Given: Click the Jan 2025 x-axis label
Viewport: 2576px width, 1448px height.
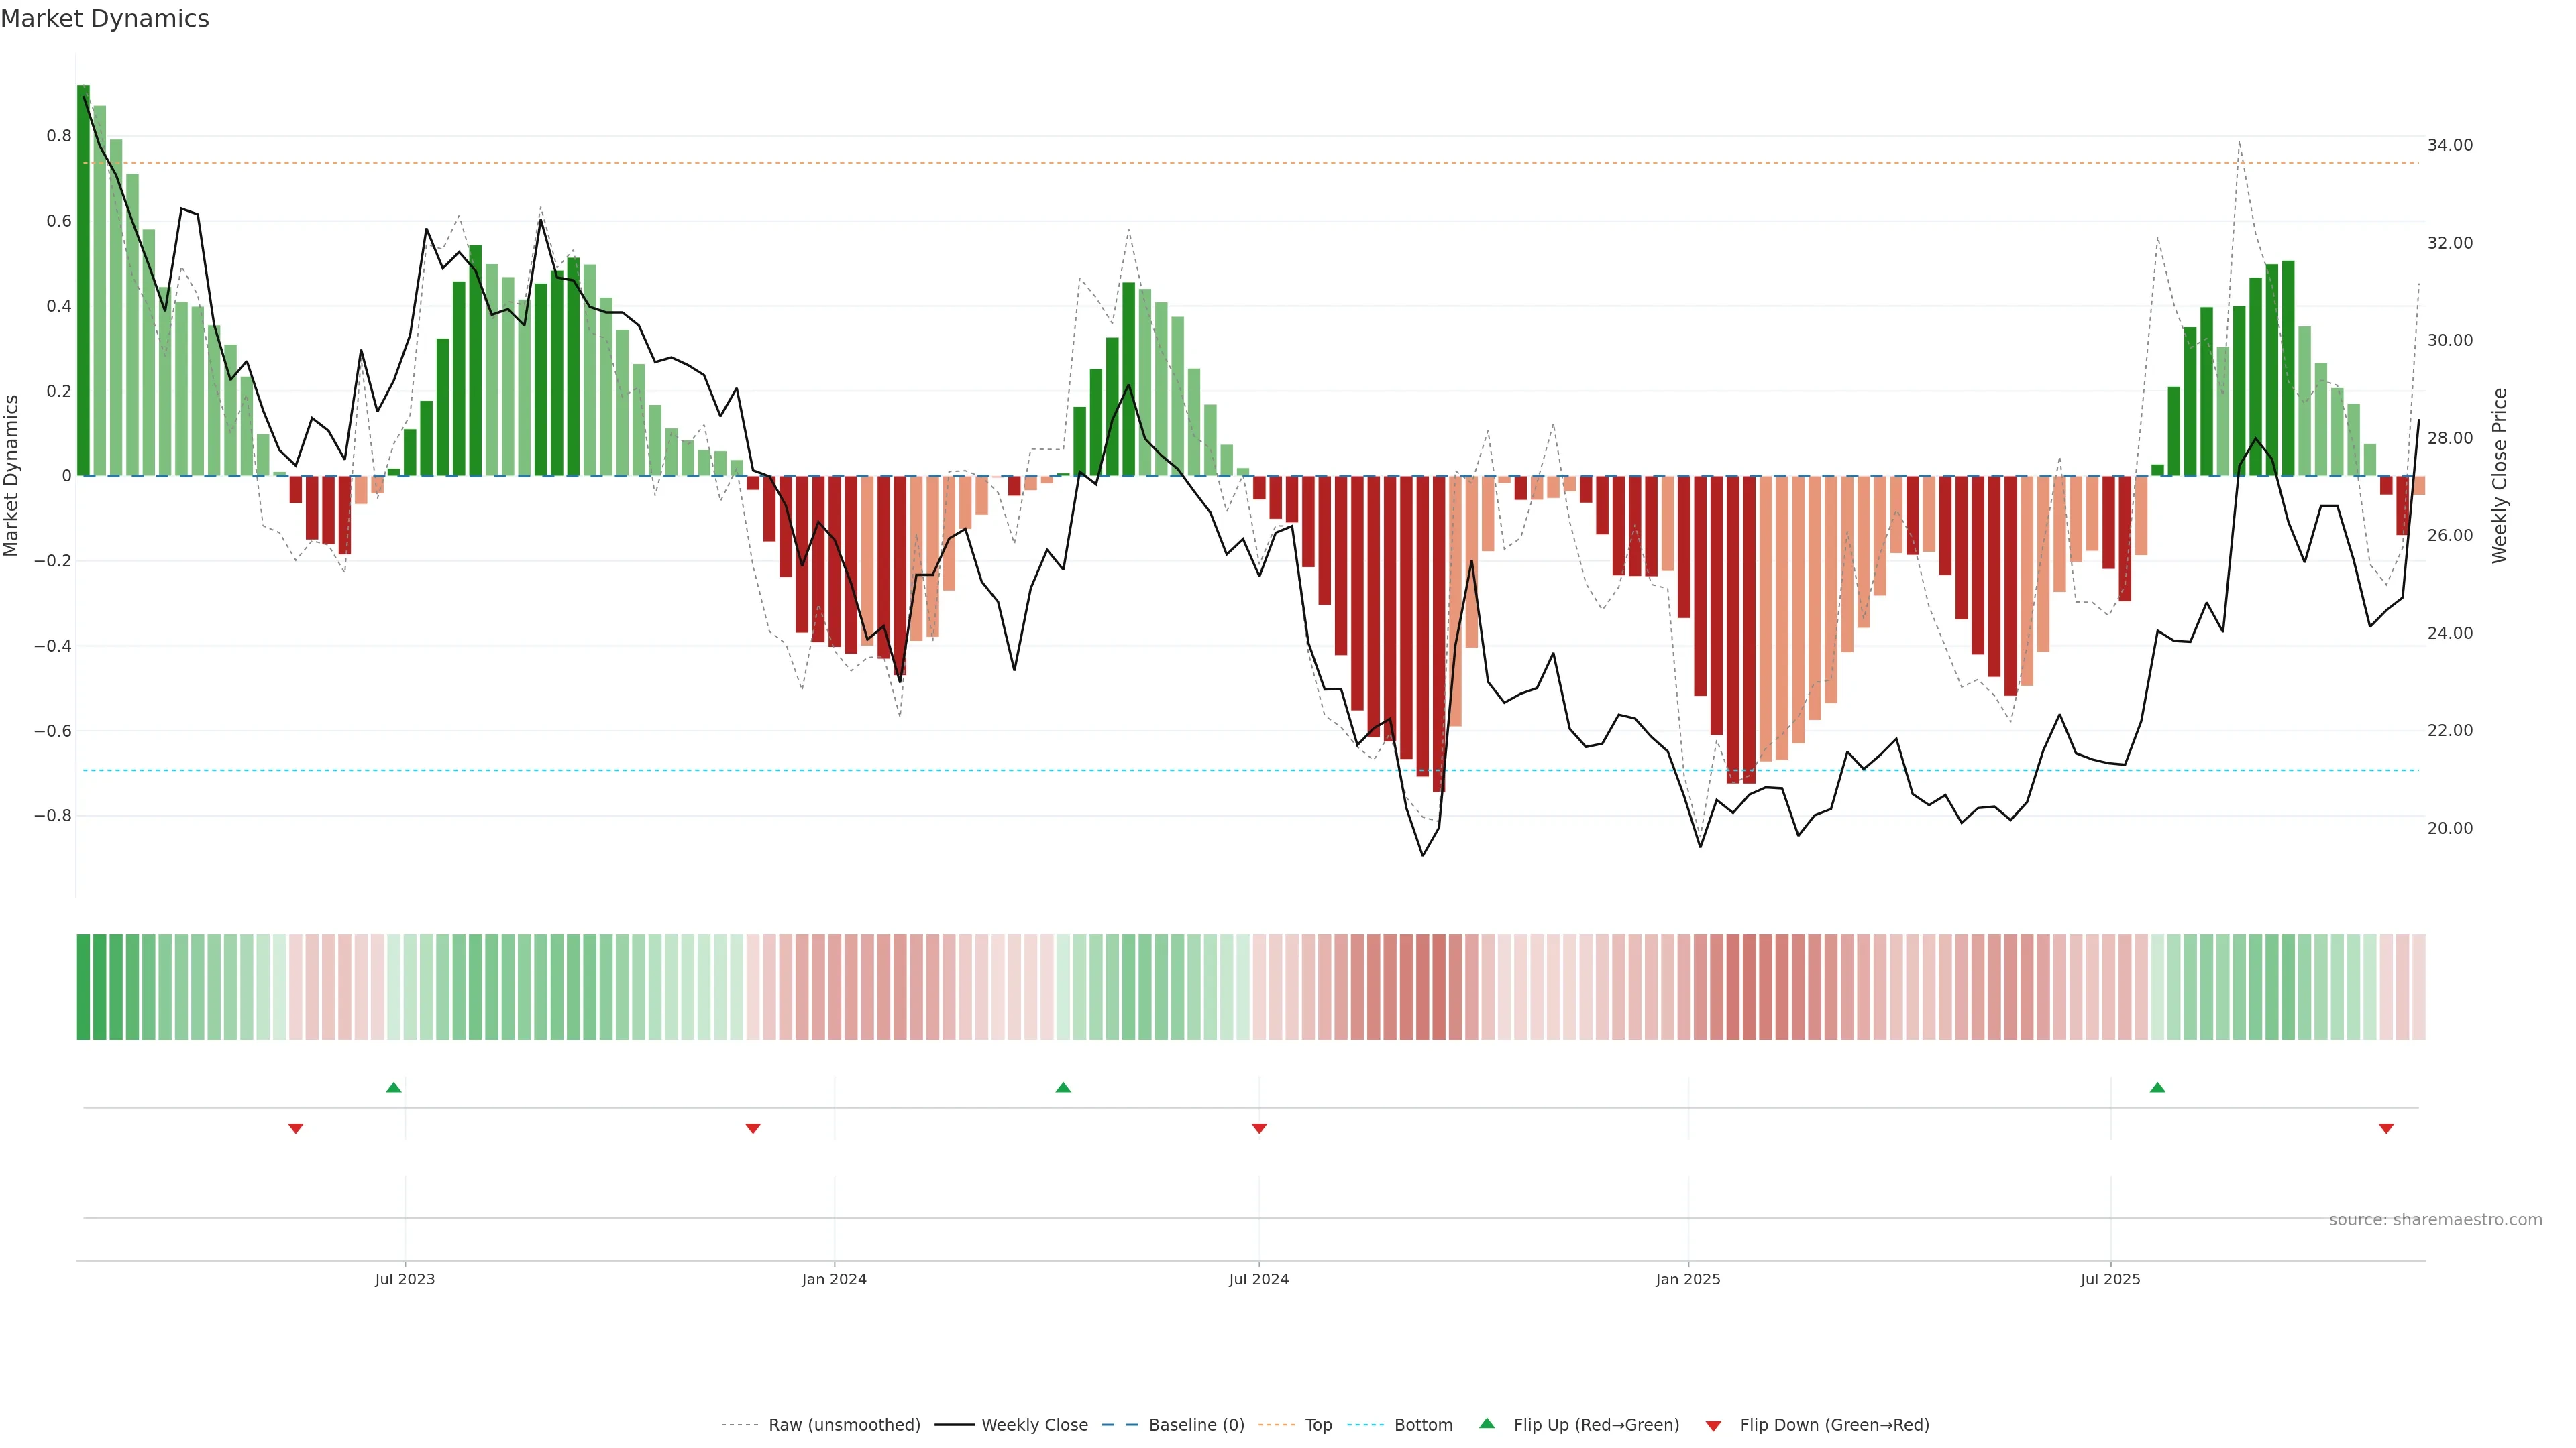Looking at the screenshot, I should click(1688, 1279).
